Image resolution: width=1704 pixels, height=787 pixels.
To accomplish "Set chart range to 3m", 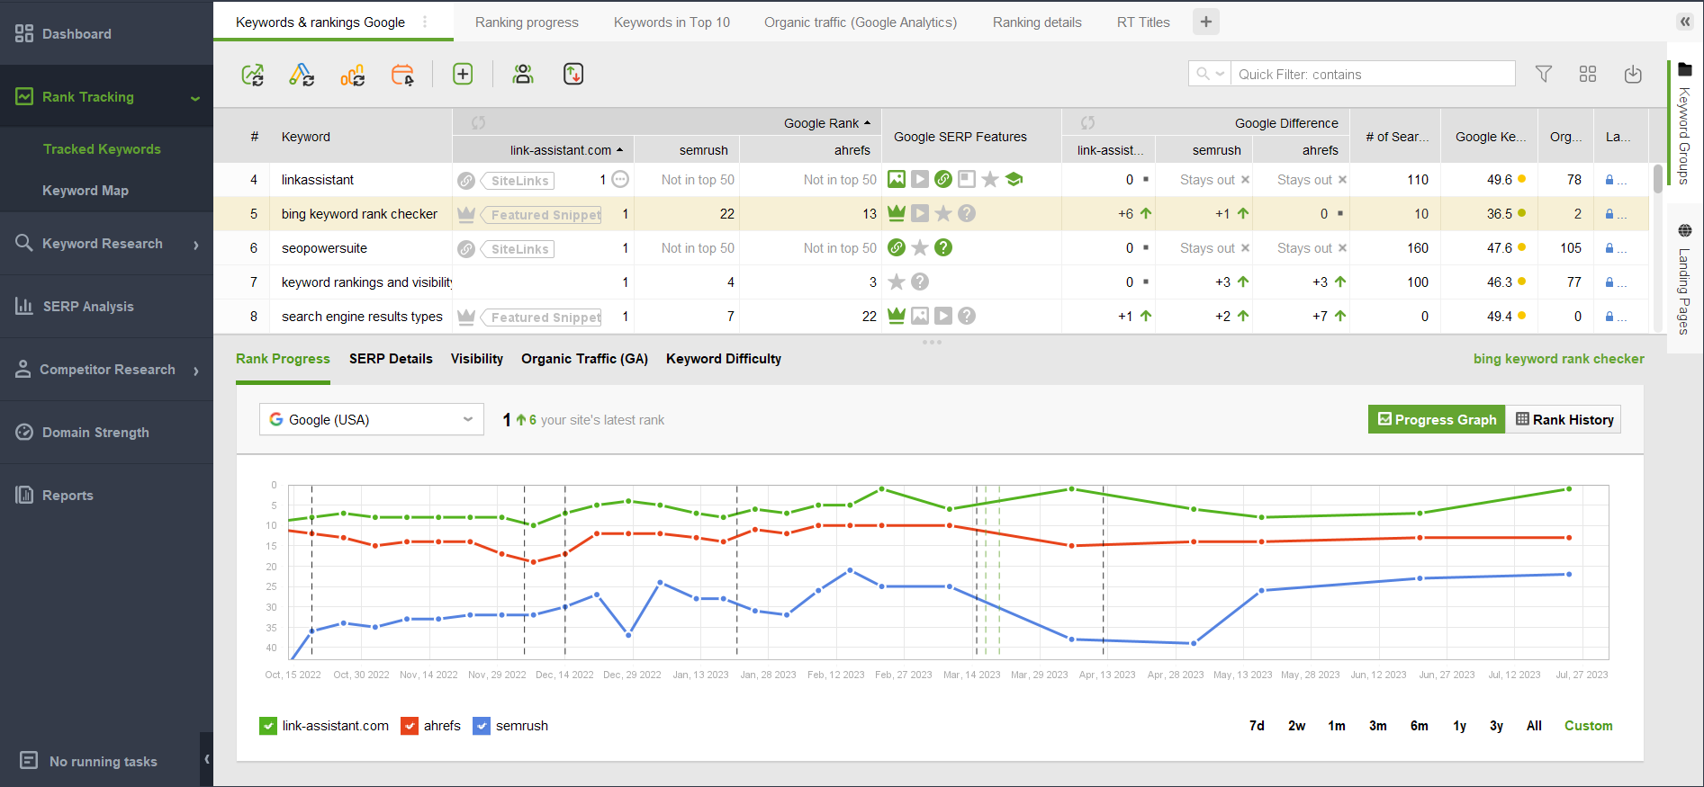I will pyautogui.click(x=1378, y=726).
